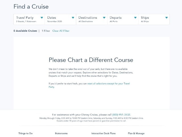Open Interactive Deck Plans footer link
Image resolution: width=182 pixels, height=137 pixels.
pyautogui.click(x=104, y=133)
